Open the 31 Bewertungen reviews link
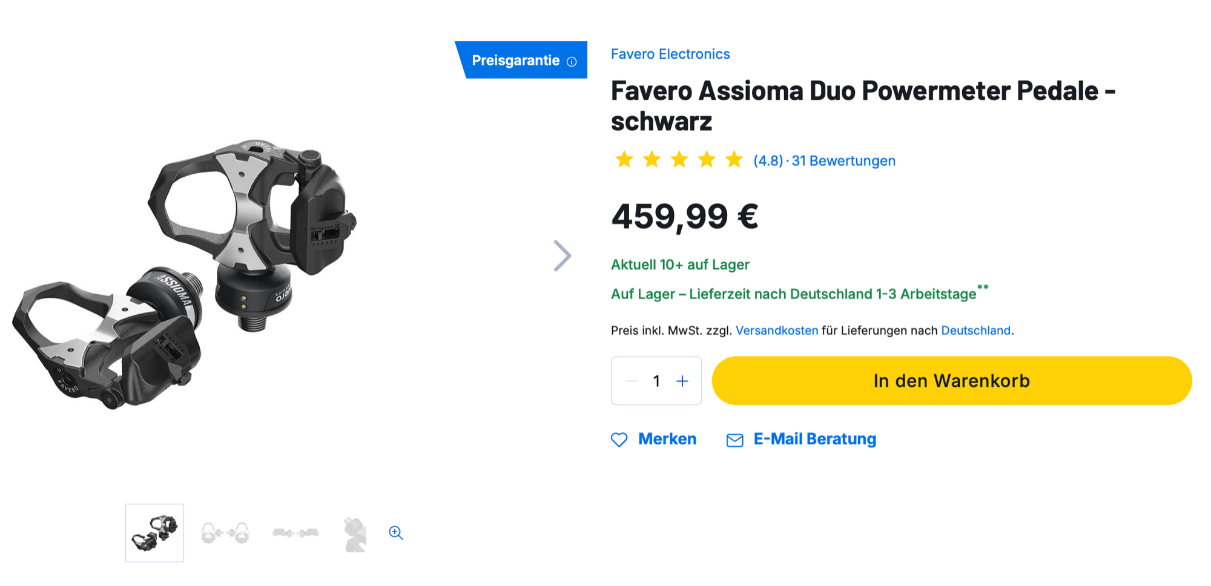The width and height of the screenshot is (1211, 586). pos(843,161)
